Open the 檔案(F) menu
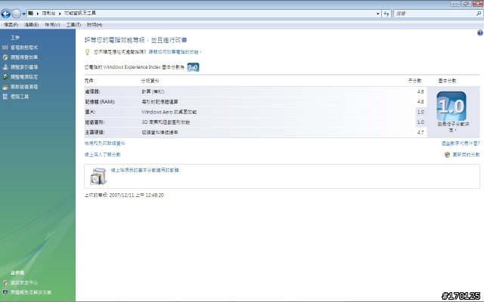The height and width of the screenshot is (302, 484). click(11, 25)
